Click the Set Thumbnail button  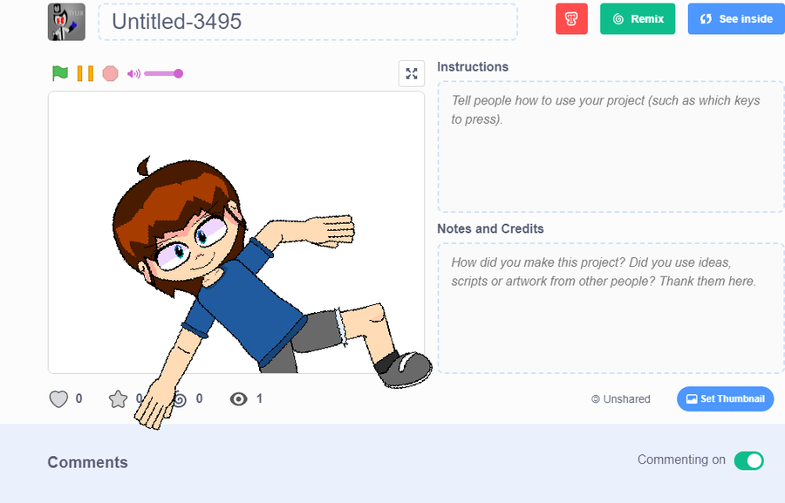pyautogui.click(x=725, y=399)
